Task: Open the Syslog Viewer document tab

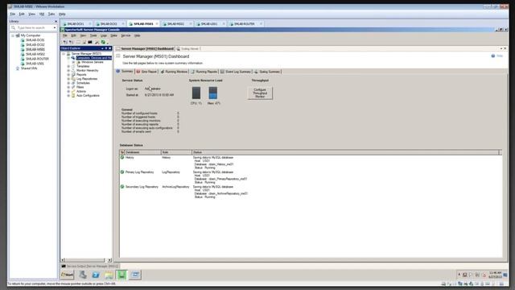Action: [188, 48]
